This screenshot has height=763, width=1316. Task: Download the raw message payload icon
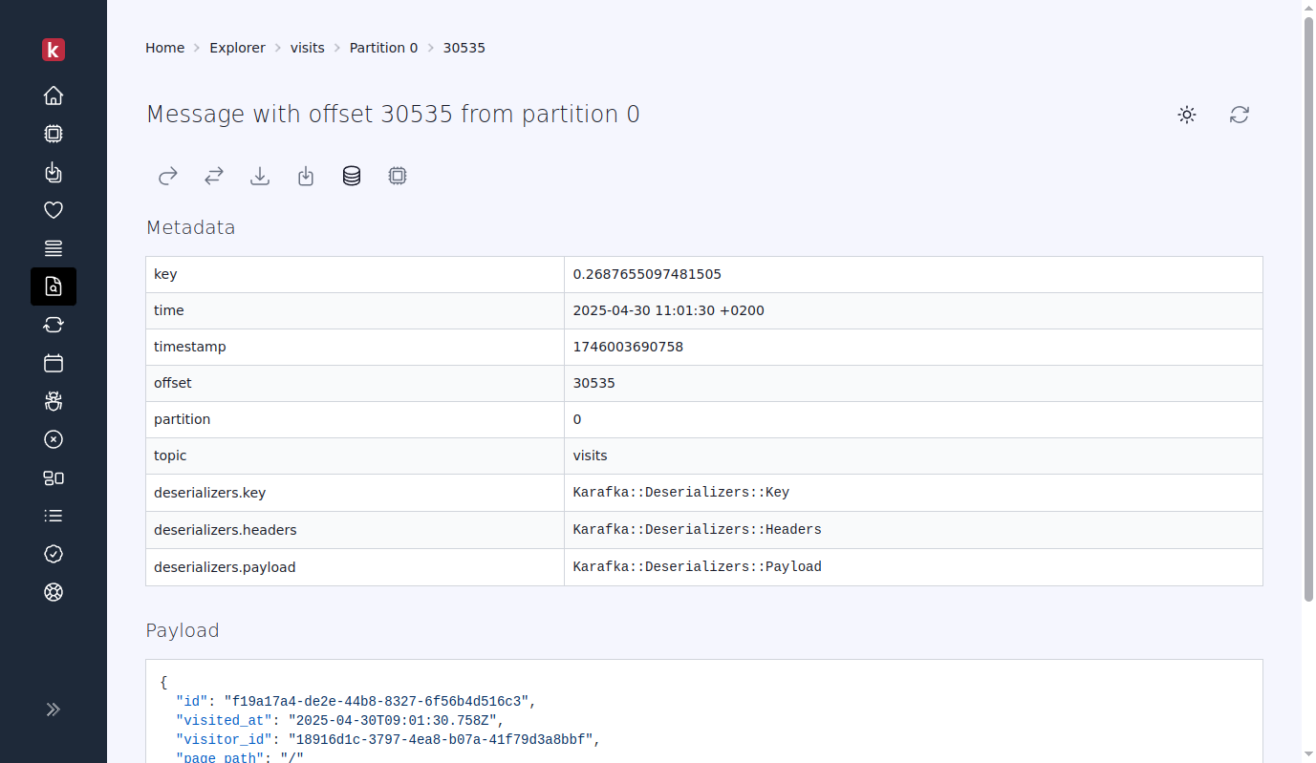coord(259,176)
